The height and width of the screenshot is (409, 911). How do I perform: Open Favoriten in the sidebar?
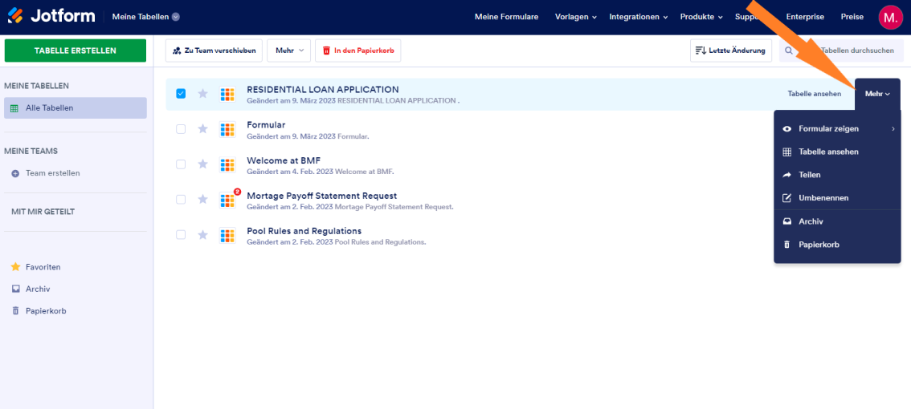tap(43, 267)
